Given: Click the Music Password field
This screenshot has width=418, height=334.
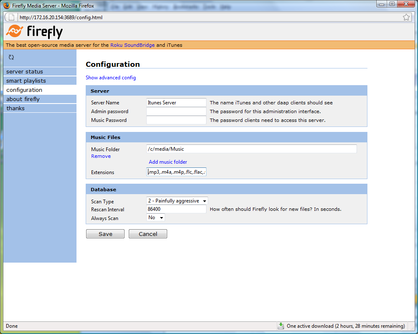Looking at the screenshot, I should (176, 120).
